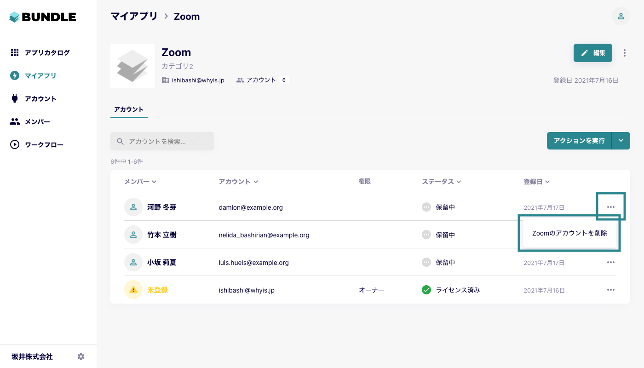
Task: Click マイアプリ breadcrumb link
Action: 134,17
